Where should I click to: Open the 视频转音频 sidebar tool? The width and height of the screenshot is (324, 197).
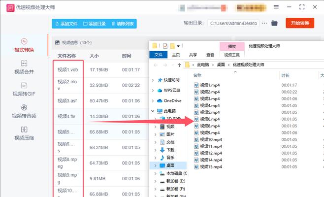coord(24,111)
